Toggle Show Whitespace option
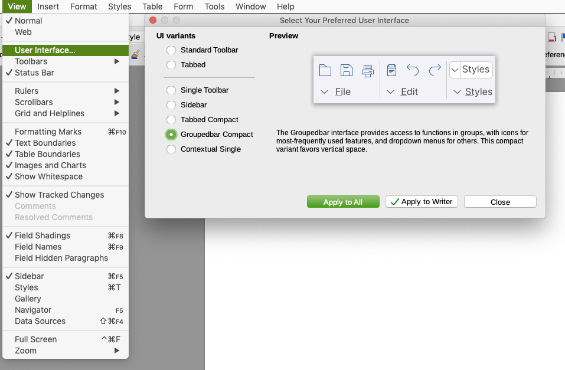The image size is (565, 370). tap(65, 176)
